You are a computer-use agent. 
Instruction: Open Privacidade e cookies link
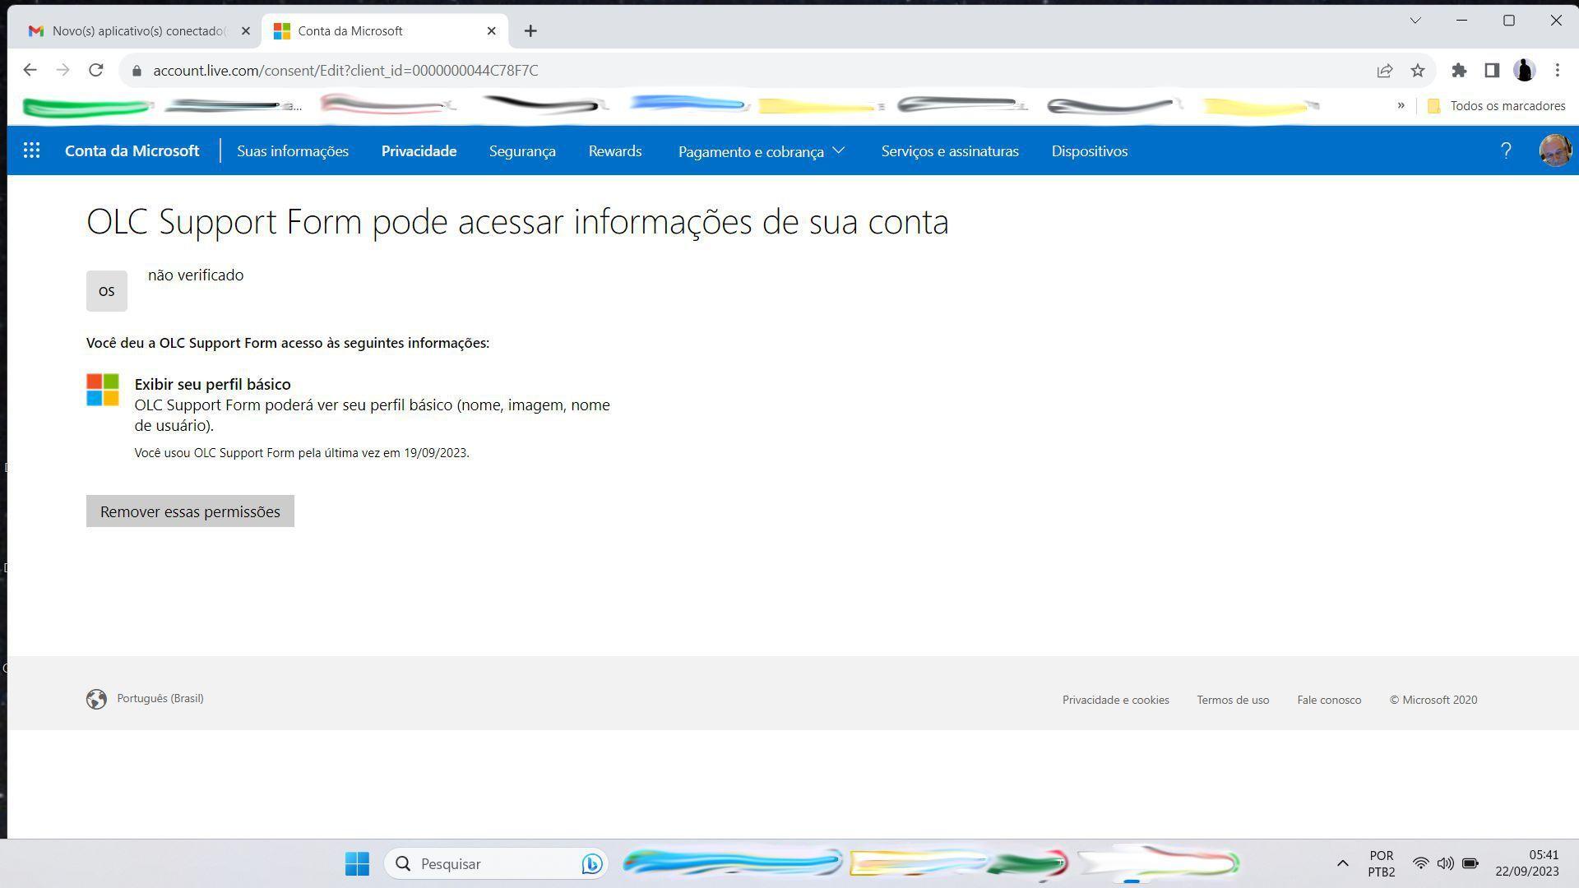pyautogui.click(x=1115, y=701)
